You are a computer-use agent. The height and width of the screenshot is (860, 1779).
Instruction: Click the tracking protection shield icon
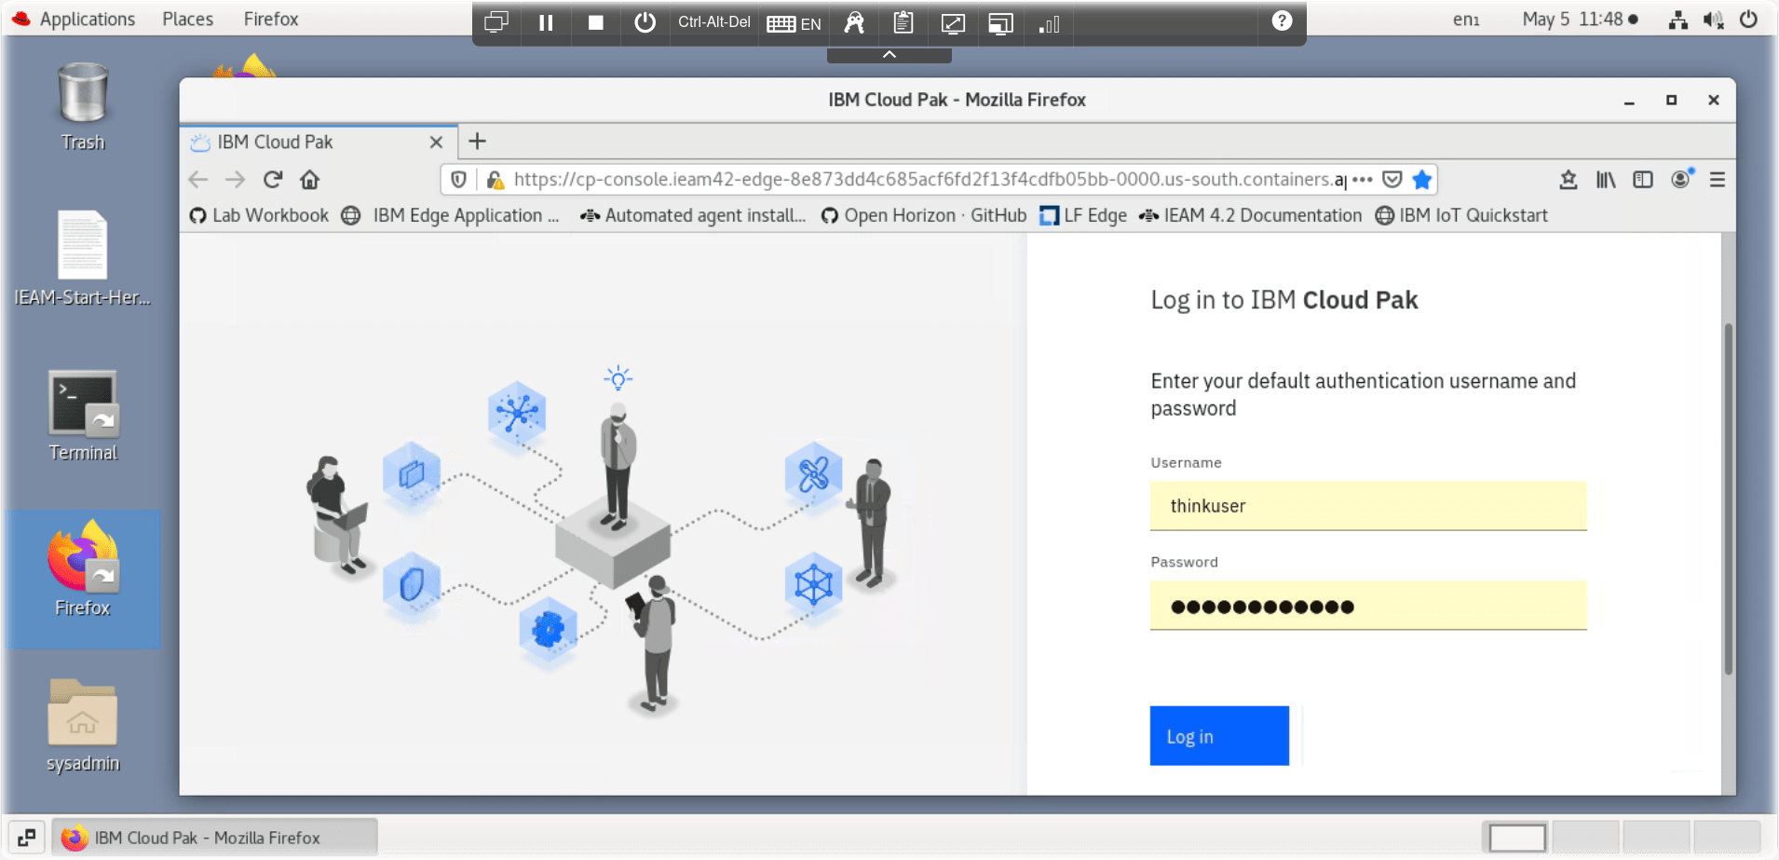[458, 179]
